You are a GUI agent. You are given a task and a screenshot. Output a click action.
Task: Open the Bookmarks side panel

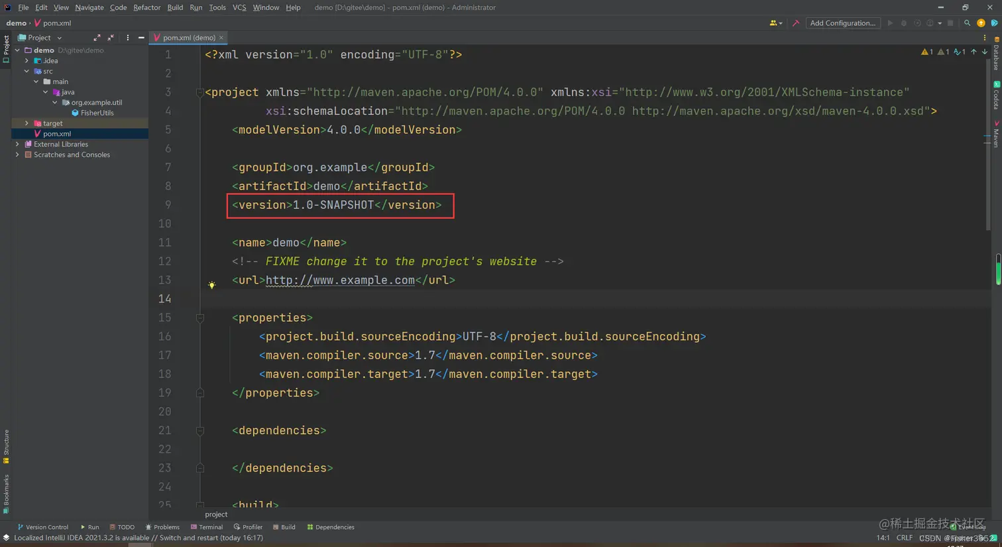point(6,493)
